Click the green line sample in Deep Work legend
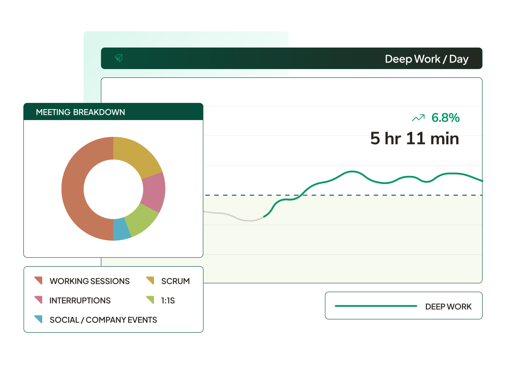506x374 pixels. [x=375, y=306]
